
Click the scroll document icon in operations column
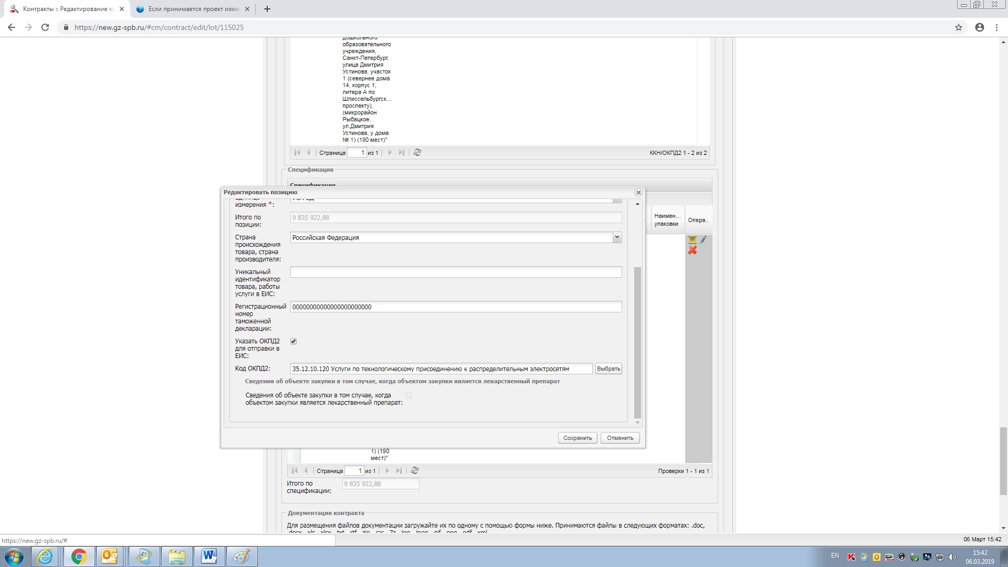[x=692, y=240]
